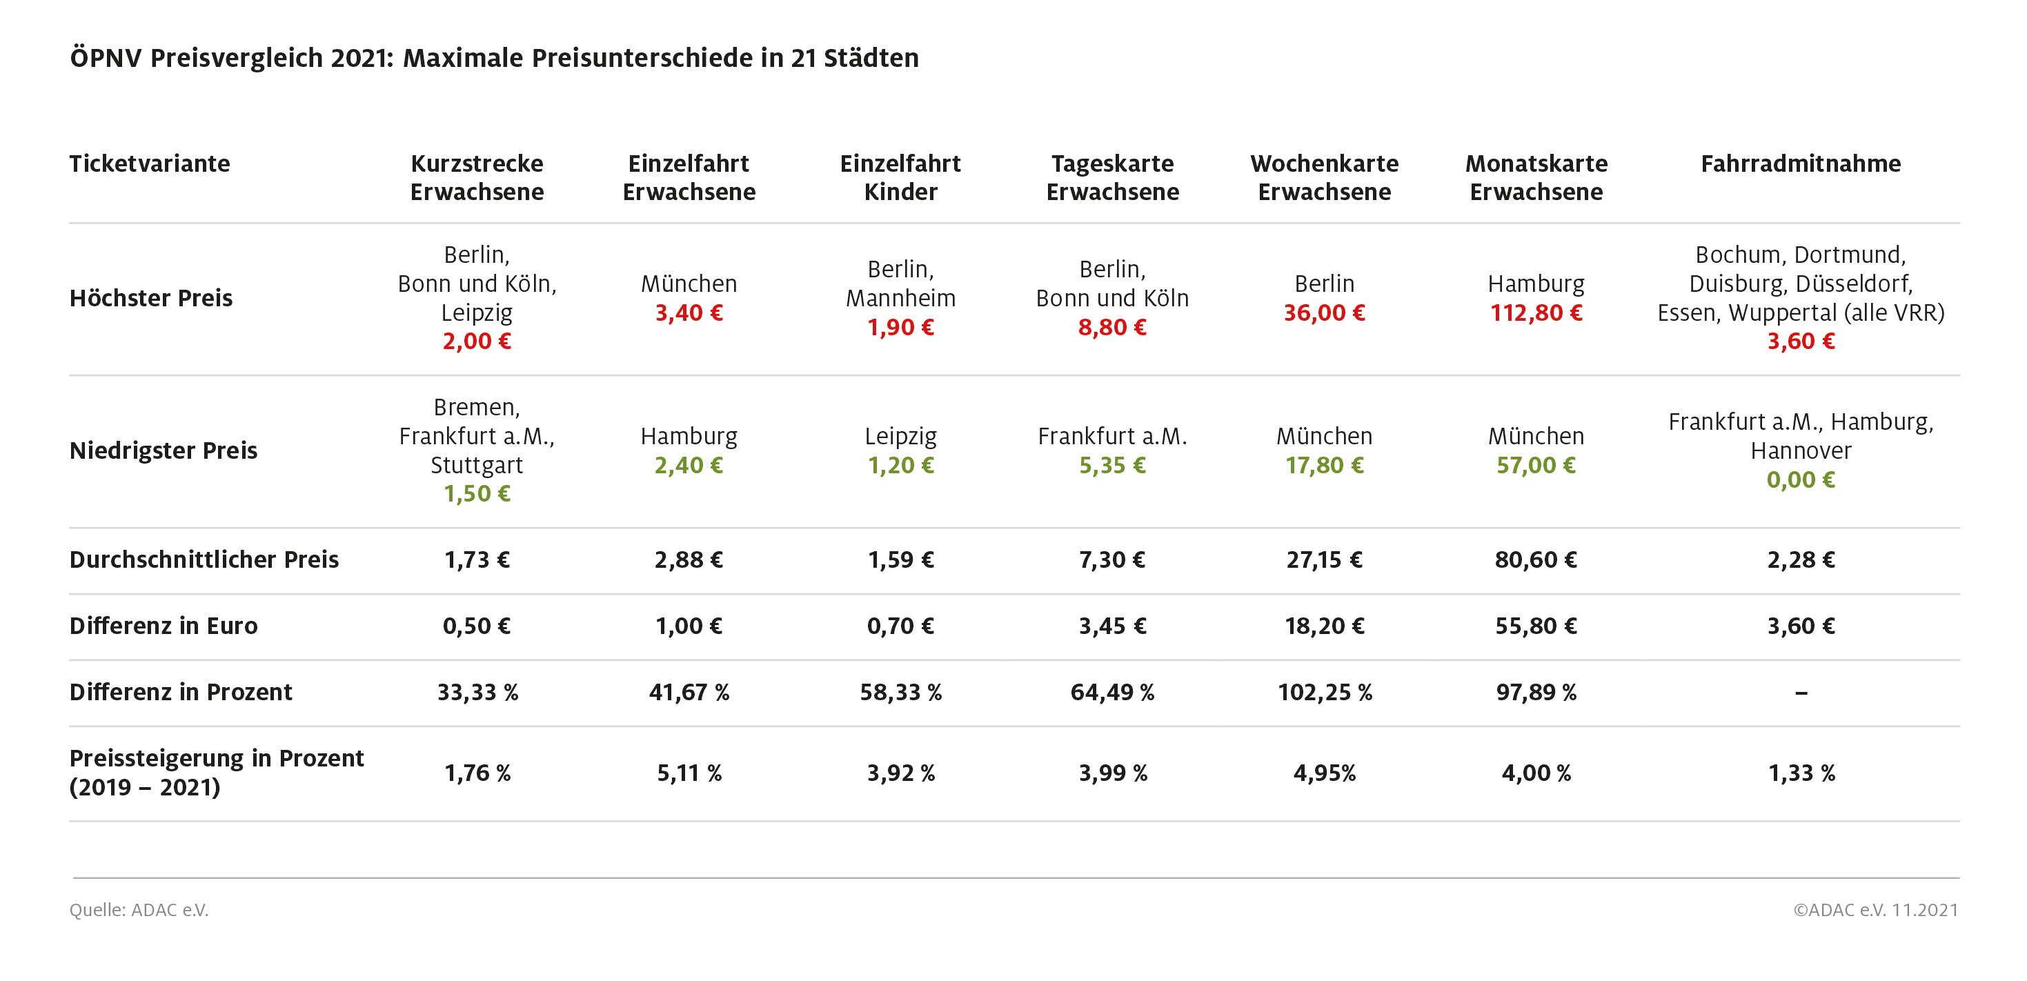Image resolution: width=2027 pixels, height=981 pixels.
Task: Click the Höchster Preis row label
Action: 151,298
